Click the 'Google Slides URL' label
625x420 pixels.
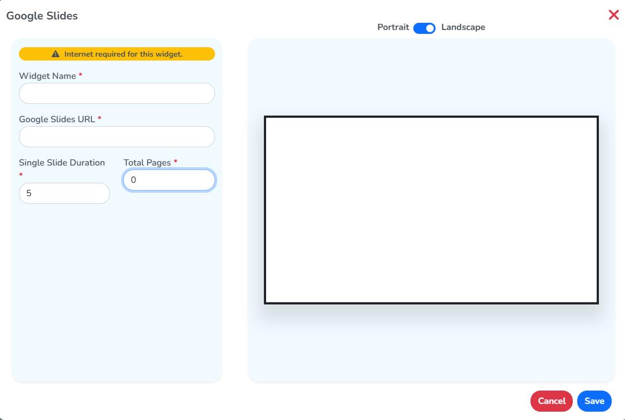coord(57,119)
